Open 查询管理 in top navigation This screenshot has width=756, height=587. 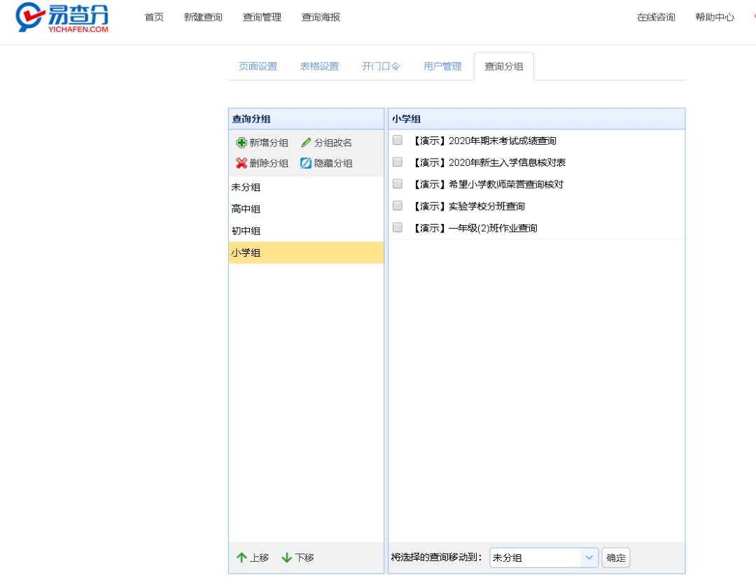click(x=262, y=17)
